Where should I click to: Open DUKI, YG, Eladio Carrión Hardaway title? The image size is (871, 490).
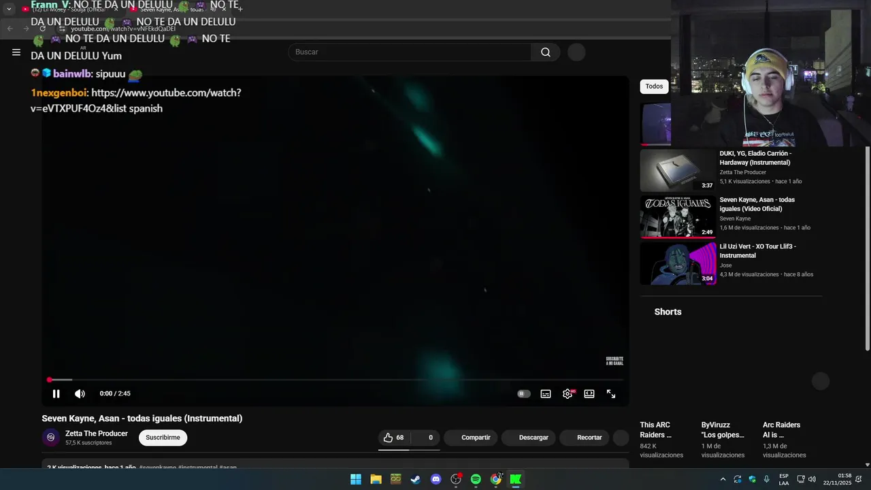point(755,158)
